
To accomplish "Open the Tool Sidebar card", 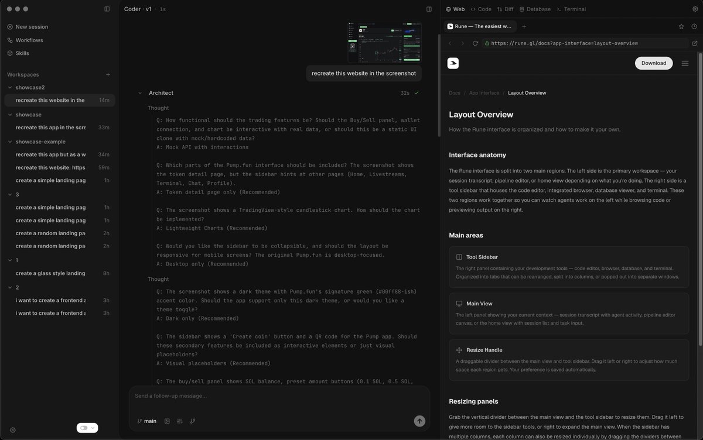I will [x=569, y=267].
